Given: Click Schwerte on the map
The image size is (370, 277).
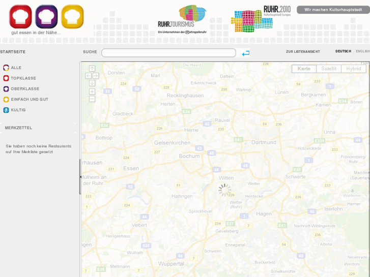Looking at the screenshot, I should tap(295, 177).
